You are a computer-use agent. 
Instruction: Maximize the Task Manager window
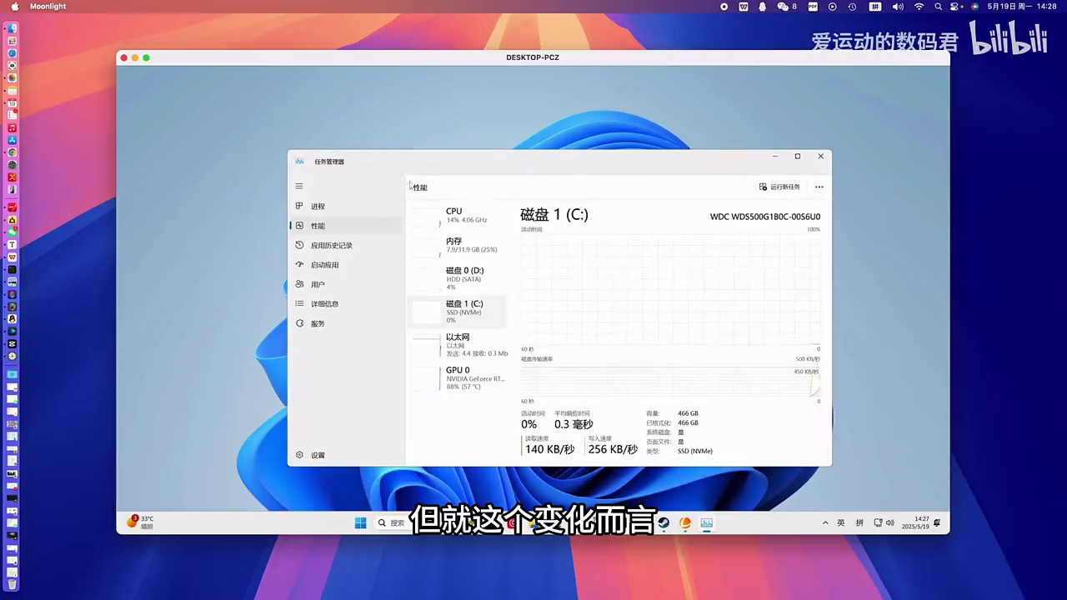798,157
